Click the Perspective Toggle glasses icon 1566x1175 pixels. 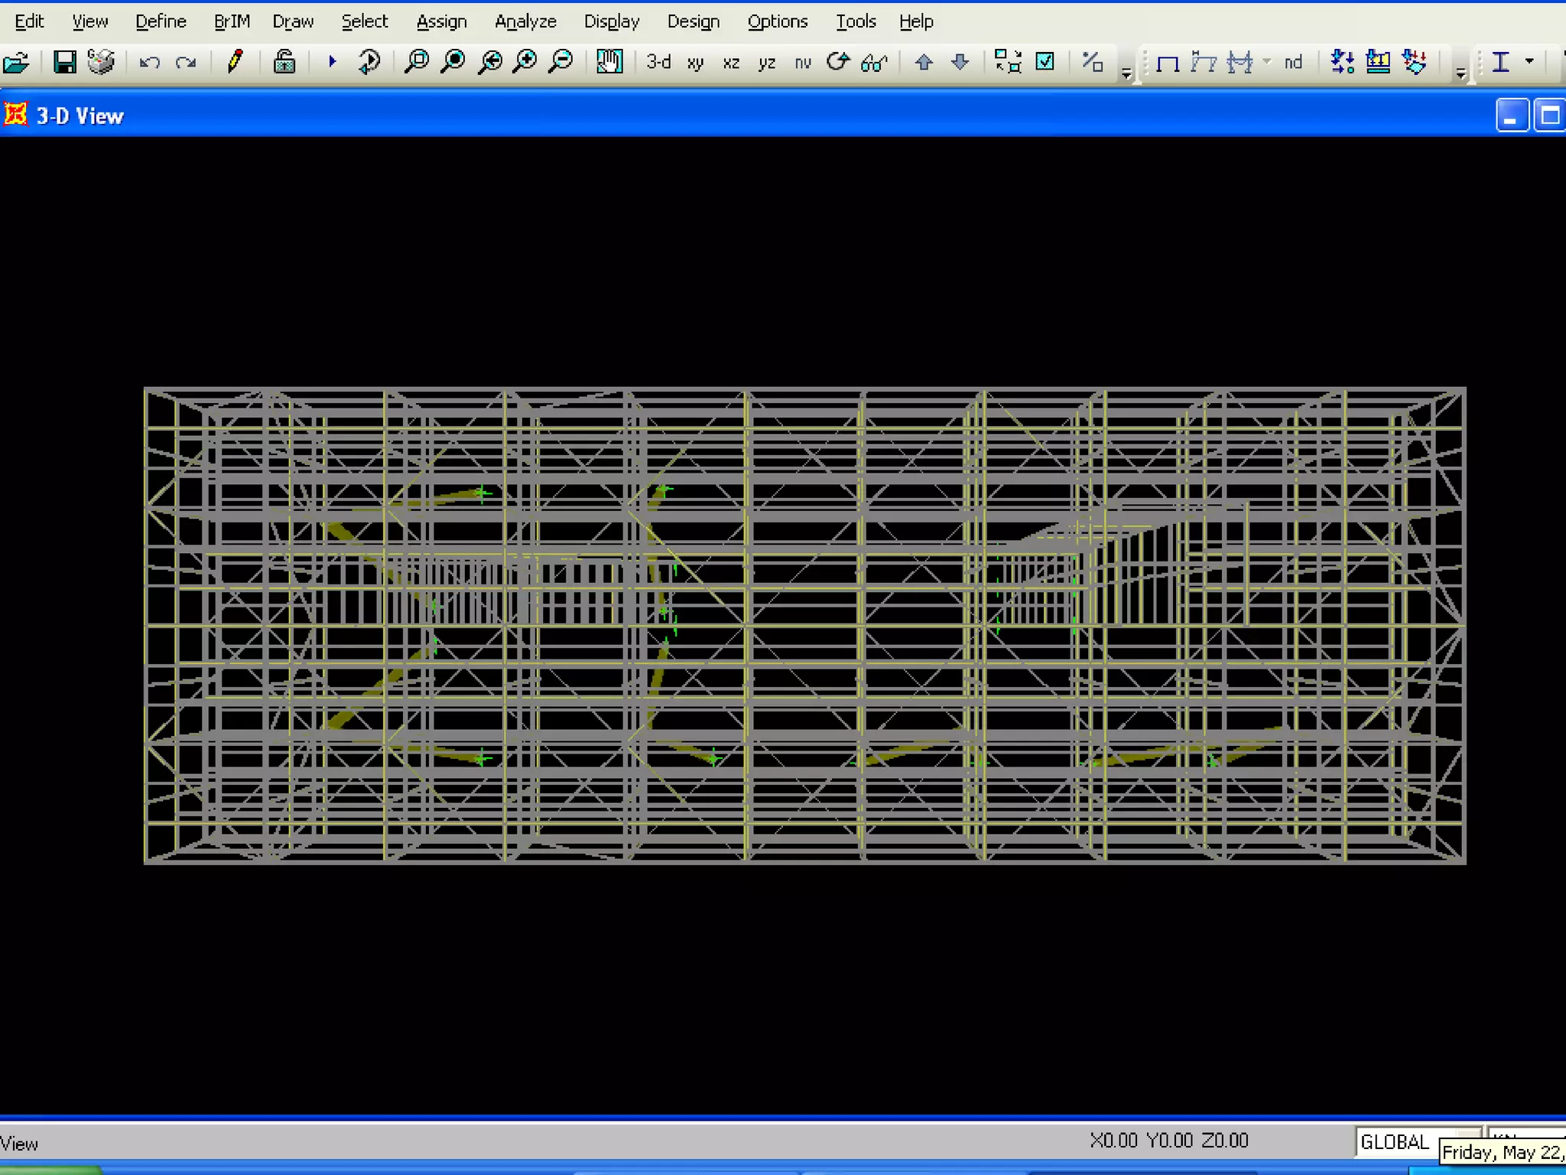(x=874, y=63)
